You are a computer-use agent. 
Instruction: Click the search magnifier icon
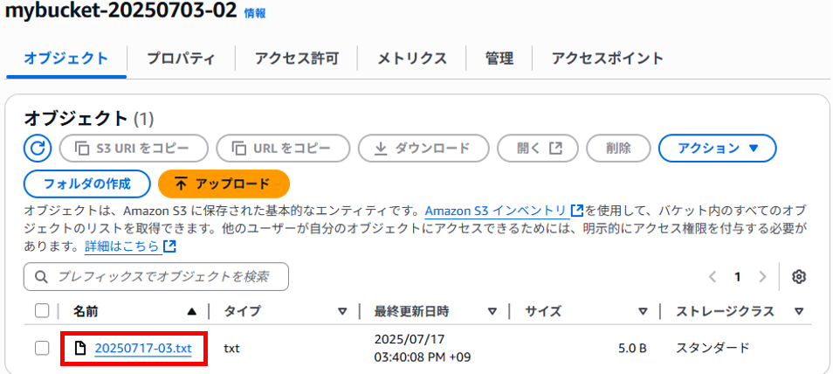pyautogui.click(x=41, y=277)
